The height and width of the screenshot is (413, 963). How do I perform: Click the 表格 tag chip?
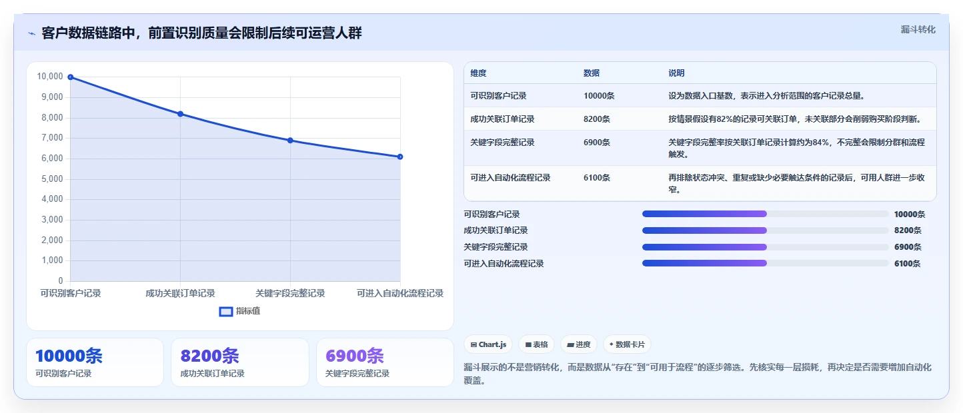[x=536, y=344]
